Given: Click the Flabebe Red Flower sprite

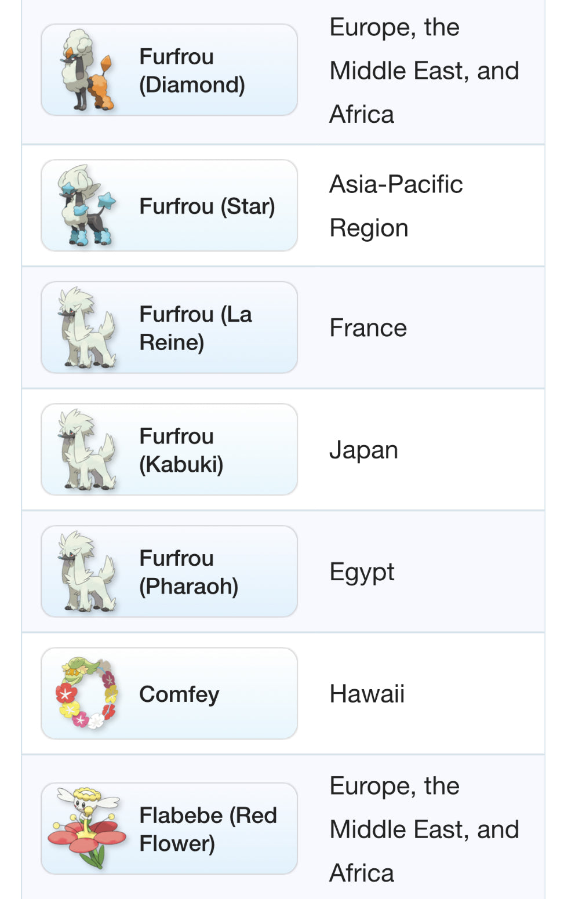Looking at the screenshot, I should (x=87, y=828).
